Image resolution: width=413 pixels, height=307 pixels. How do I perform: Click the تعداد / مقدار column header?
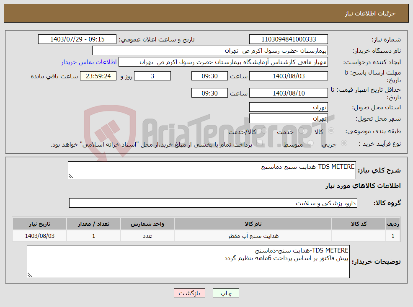click(x=93, y=224)
